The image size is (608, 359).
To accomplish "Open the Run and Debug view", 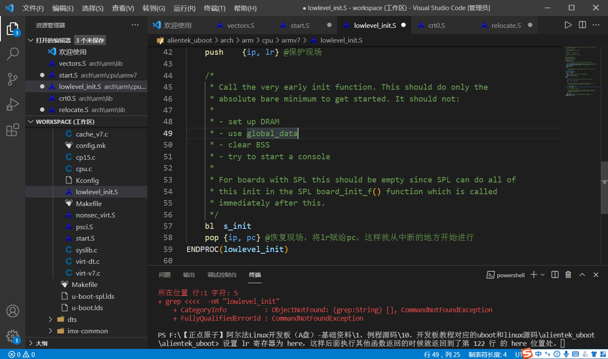I will (13, 104).
